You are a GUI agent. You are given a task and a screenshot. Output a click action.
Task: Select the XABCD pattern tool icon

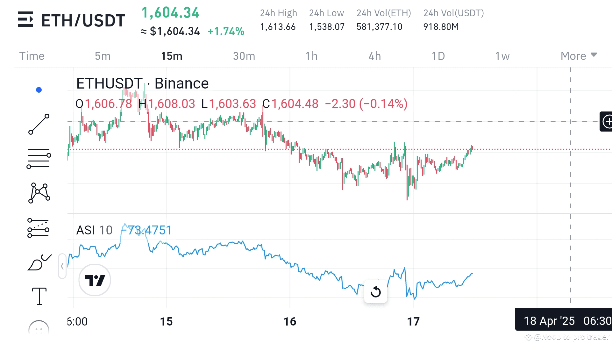coord(39,193)
